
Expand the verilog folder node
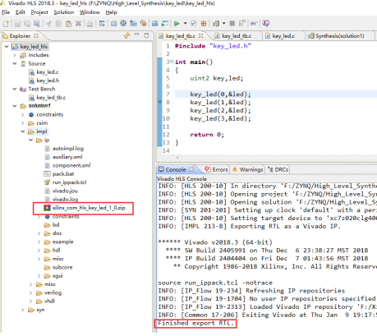click(31, 292)
